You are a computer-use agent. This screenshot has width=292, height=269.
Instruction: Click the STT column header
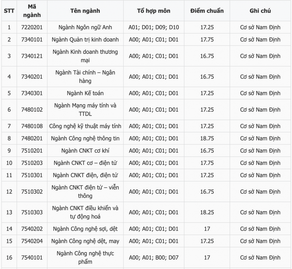pos(9,11)
